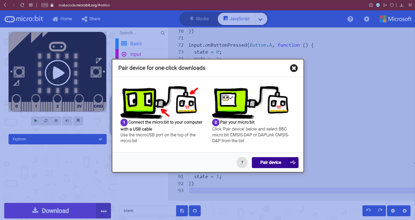Click the GitHub icon next to project name
The image size is (415, 220).
pyautogui.click(x=195, y=211)
